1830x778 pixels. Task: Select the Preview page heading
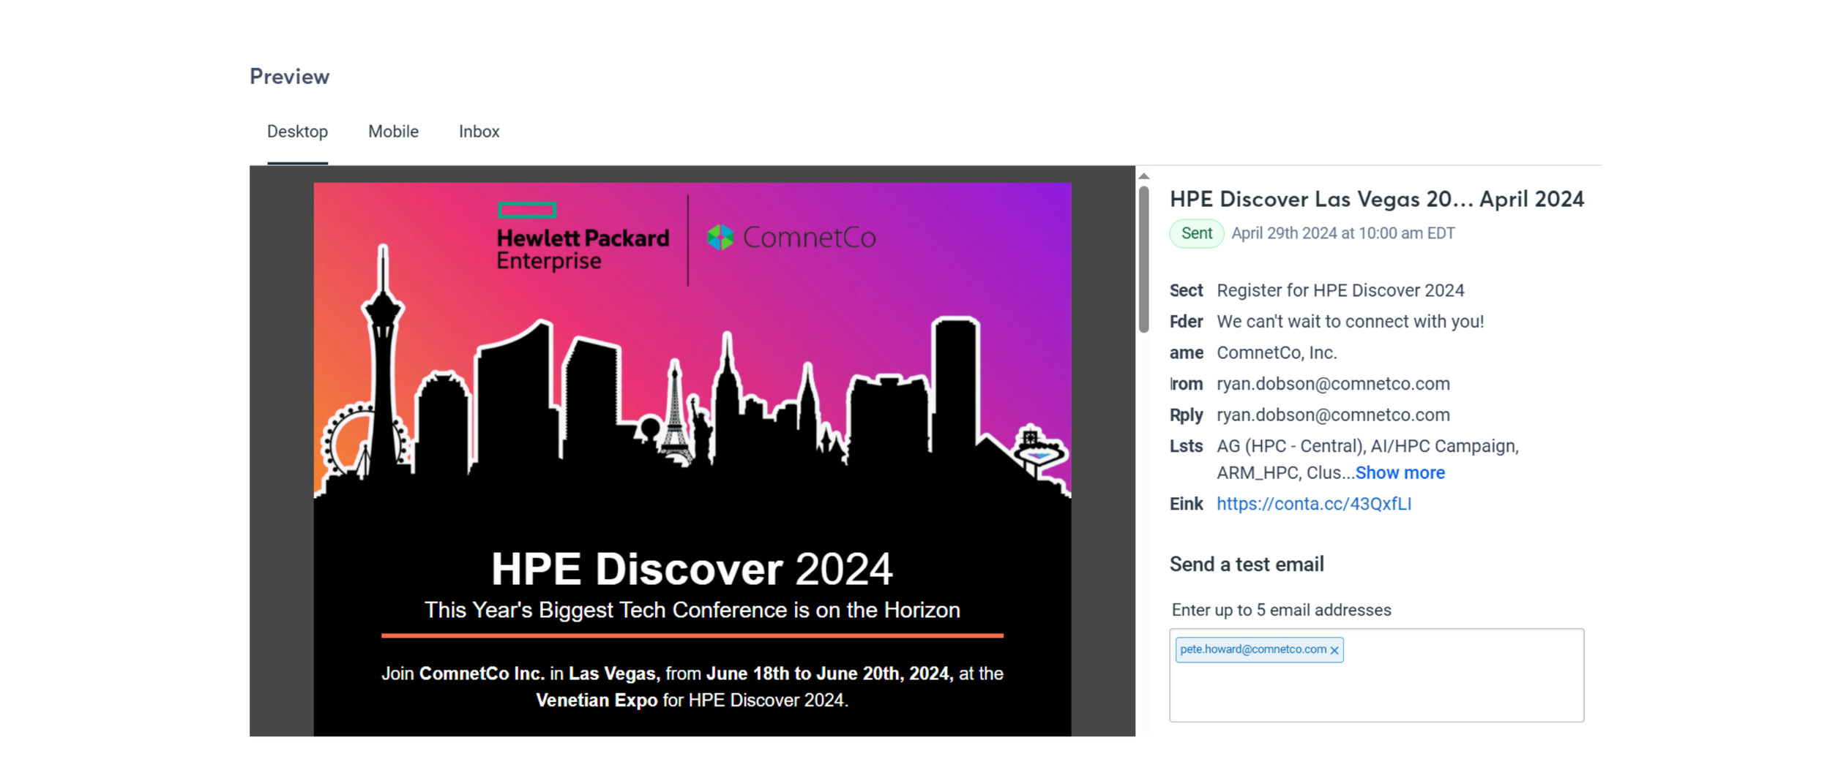tap(289, 76)
